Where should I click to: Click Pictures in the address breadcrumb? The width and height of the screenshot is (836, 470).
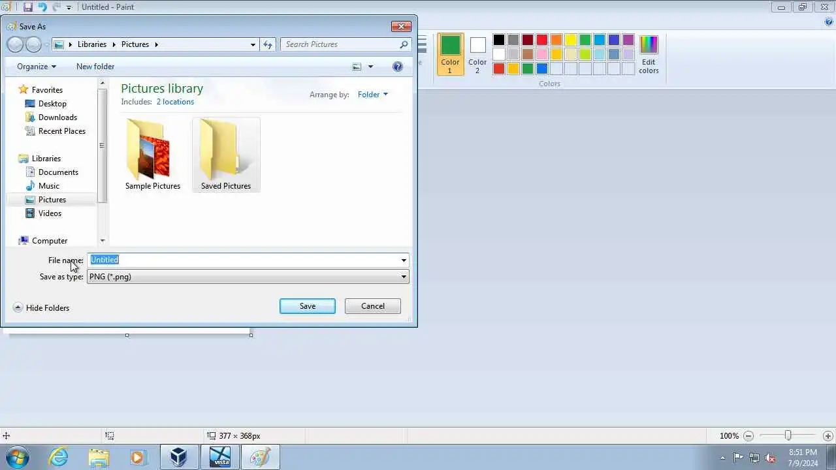click(x=135, y=44)
